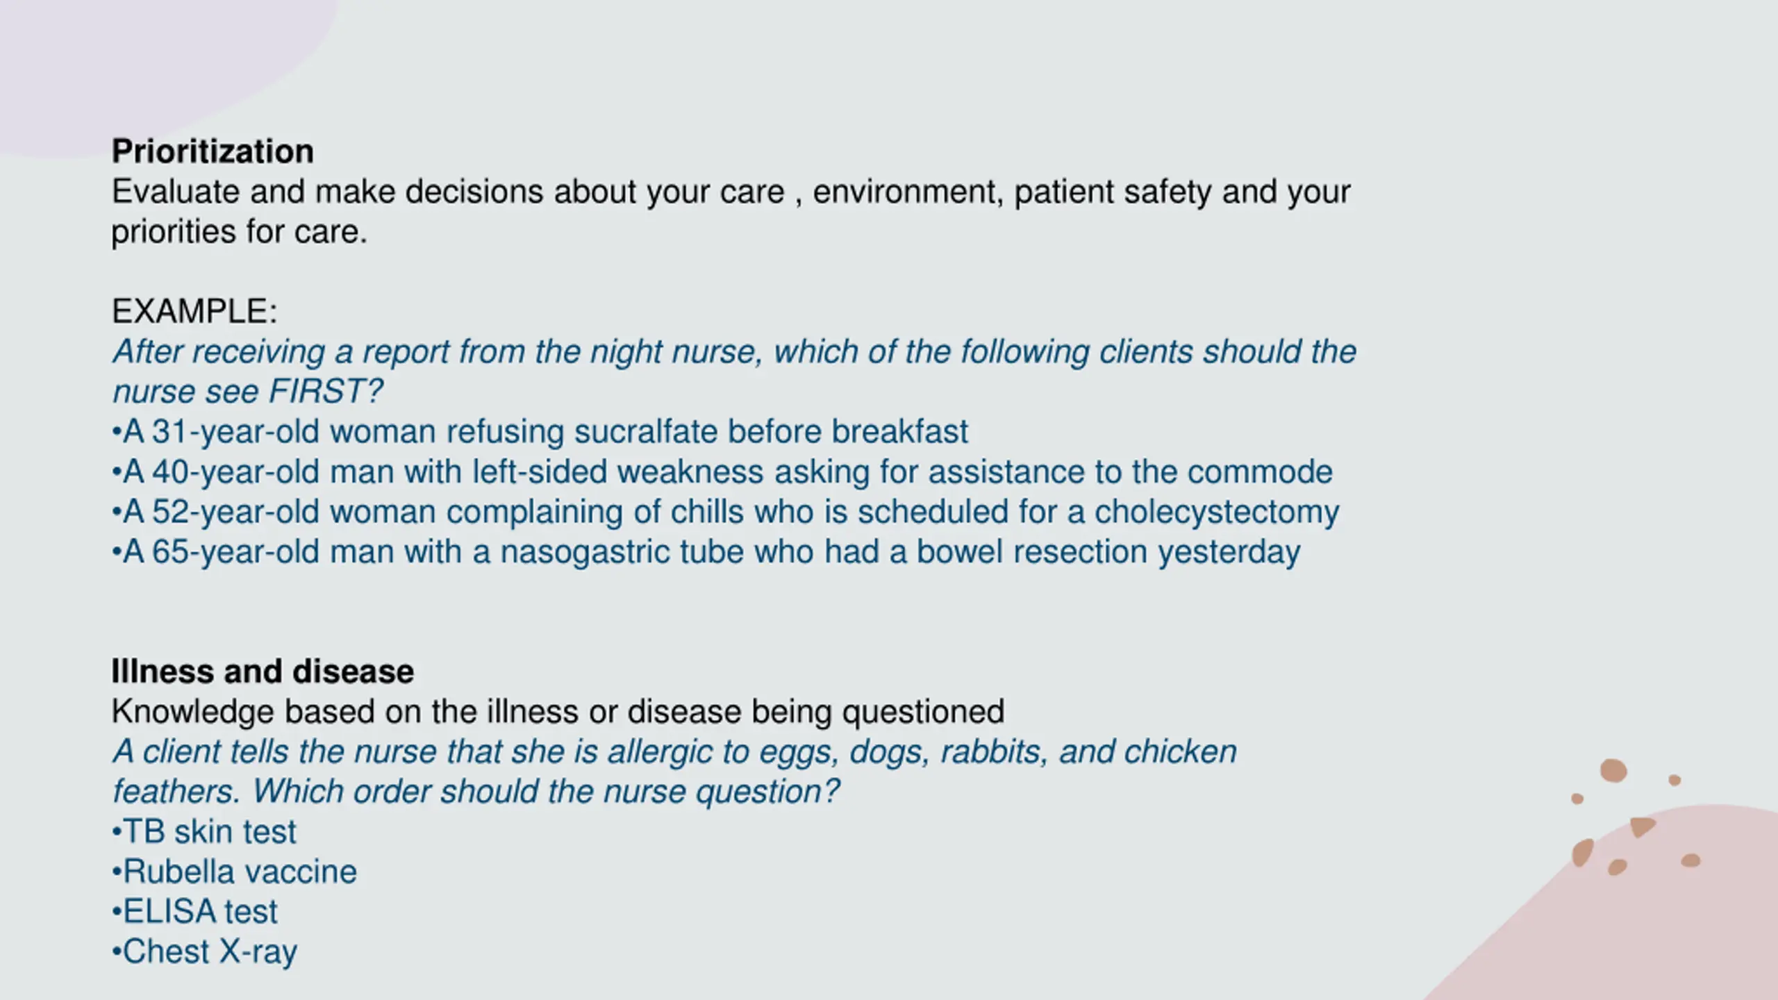This screenshot has width=1778, height=1000.
Task: Click the word FIRST in the question
Action: 318,392
